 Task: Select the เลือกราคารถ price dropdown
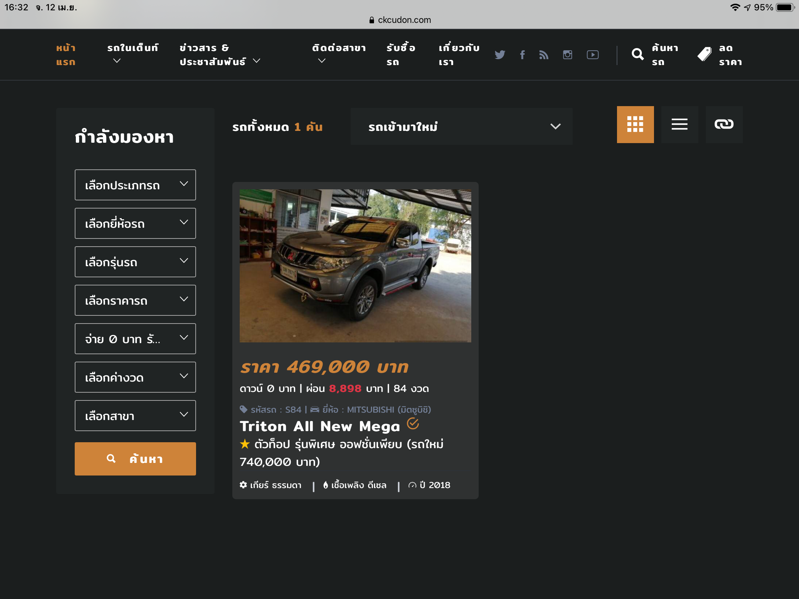(x=135, y=300)
